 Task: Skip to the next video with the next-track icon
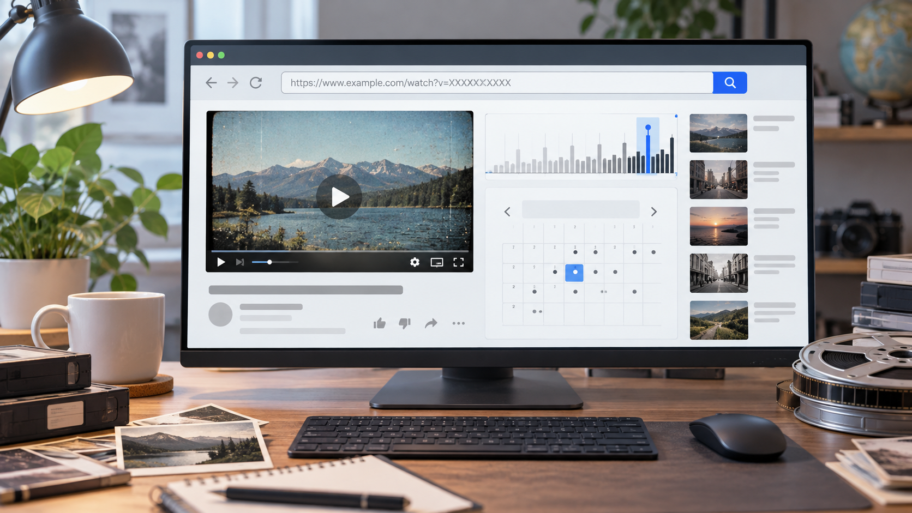point(240,262)
